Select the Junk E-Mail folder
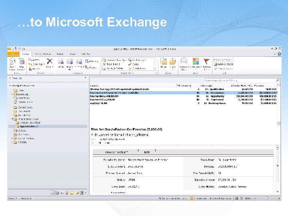This screenshot has height=216, width=288. (x=22, y=115)
